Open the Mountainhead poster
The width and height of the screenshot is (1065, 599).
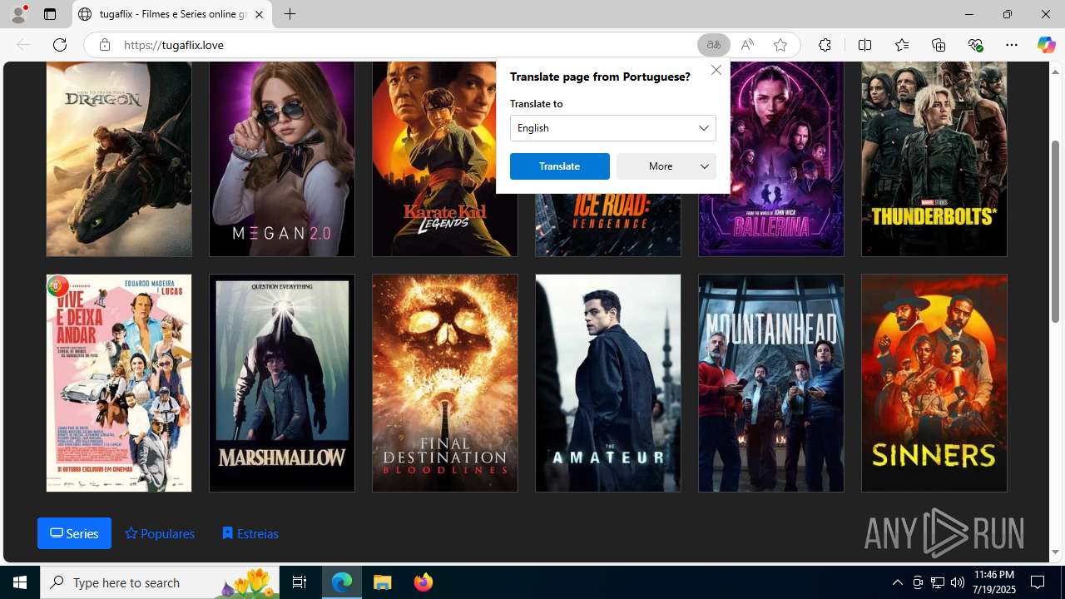tap(771, 383)
